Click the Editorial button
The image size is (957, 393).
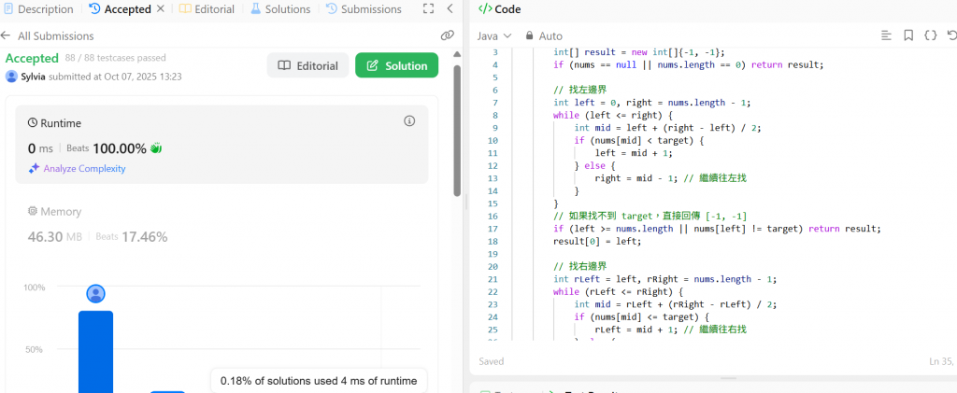tap(307, 65)
